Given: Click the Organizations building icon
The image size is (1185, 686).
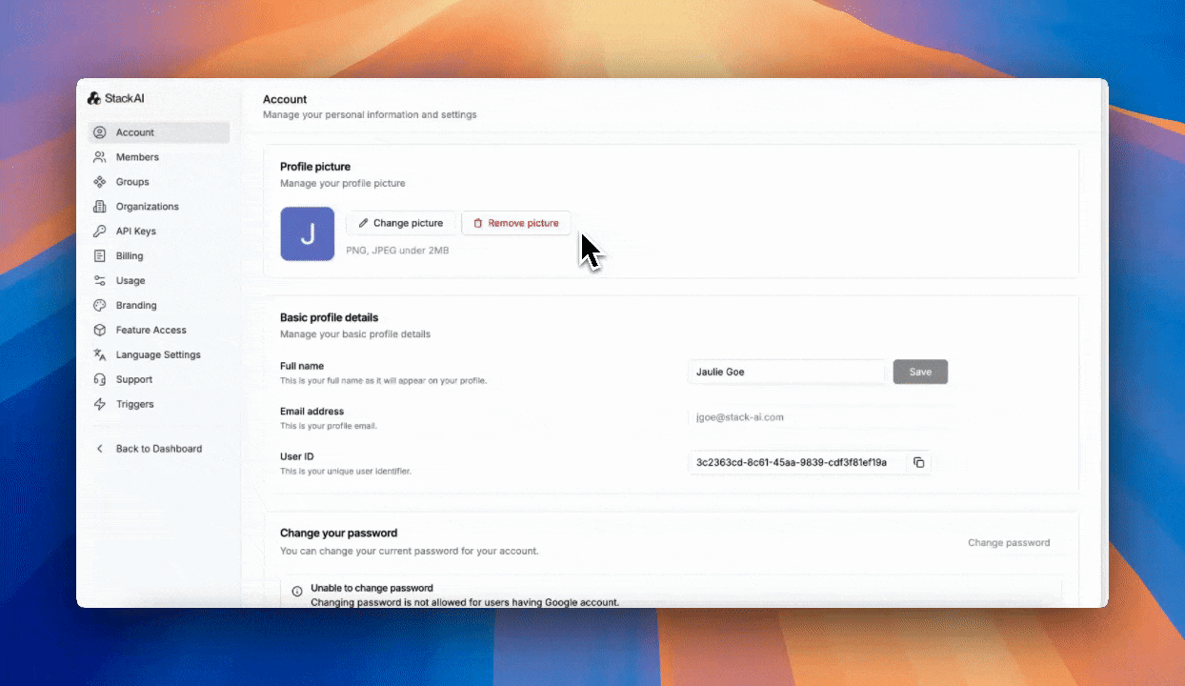Looking at the screenshot, I should (x=99, y=207).
